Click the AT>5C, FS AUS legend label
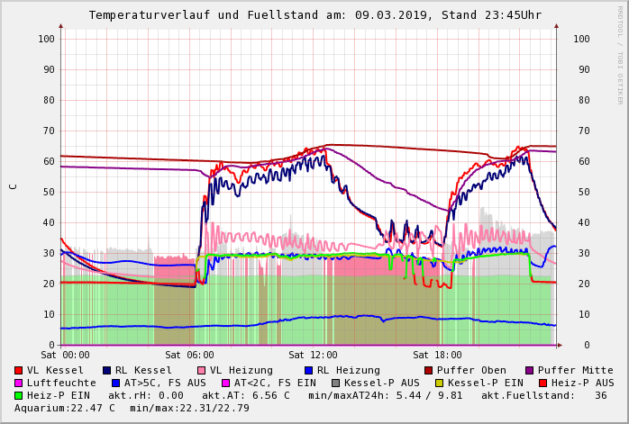629x424 pixels. [x=164, y=383]
